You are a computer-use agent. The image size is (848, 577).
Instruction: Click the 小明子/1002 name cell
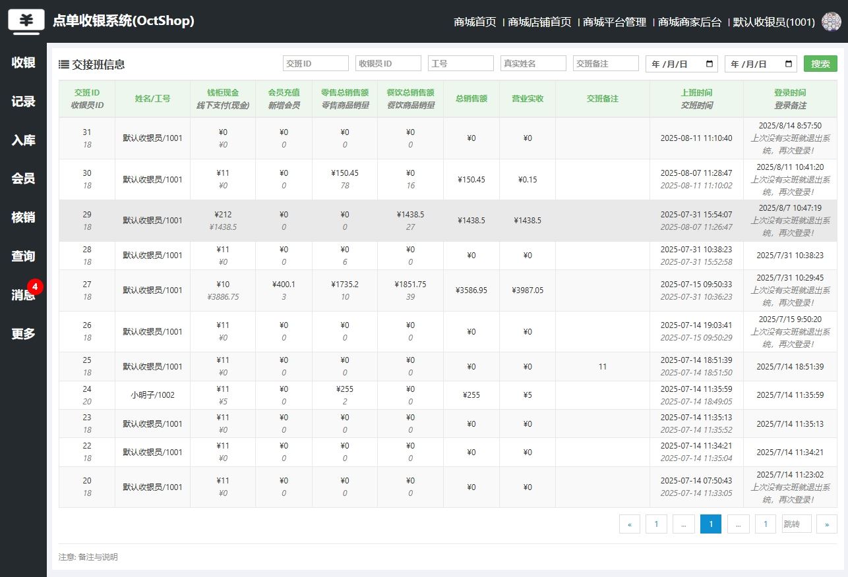[152, 395]
